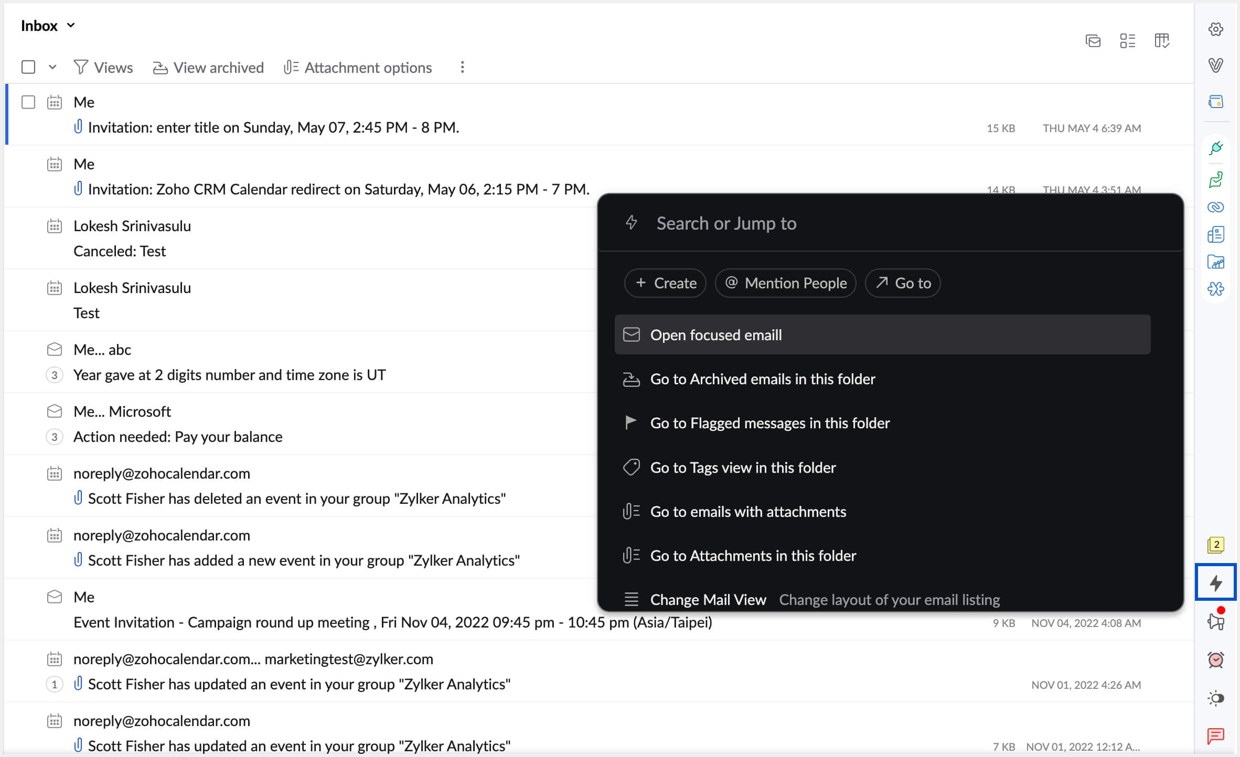Click the green plug integrations icon

tap(1216, 148)
